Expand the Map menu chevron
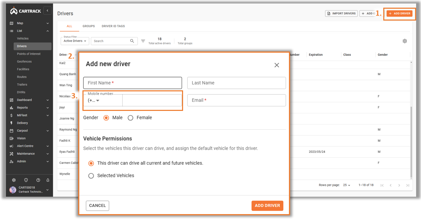Screen dimensions: 421x219 [48, 23]
